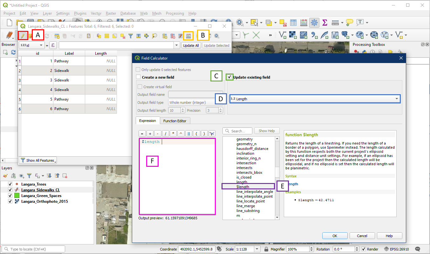Check the Create a new field checkbox

tap(138, 77)
